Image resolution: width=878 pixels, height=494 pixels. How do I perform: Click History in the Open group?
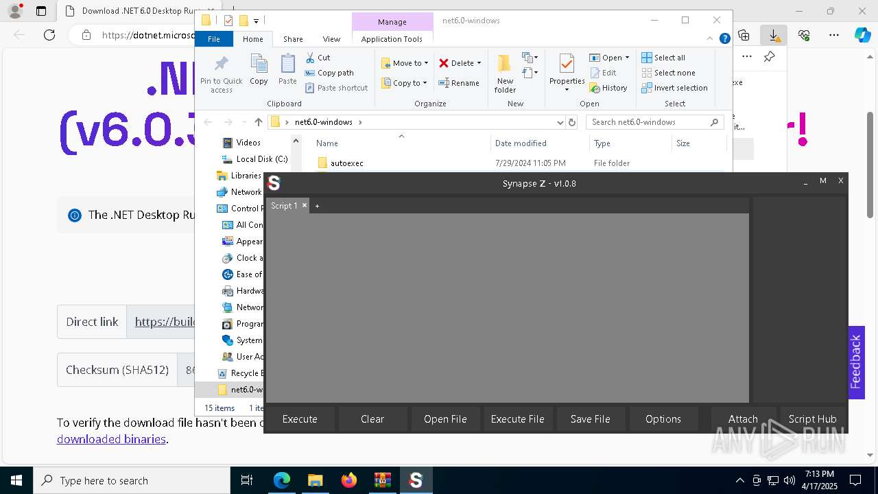pyautogui.click(x=608, y=88)
